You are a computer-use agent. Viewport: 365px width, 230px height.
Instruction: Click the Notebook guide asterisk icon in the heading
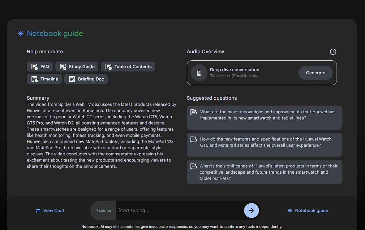(20, 33)
